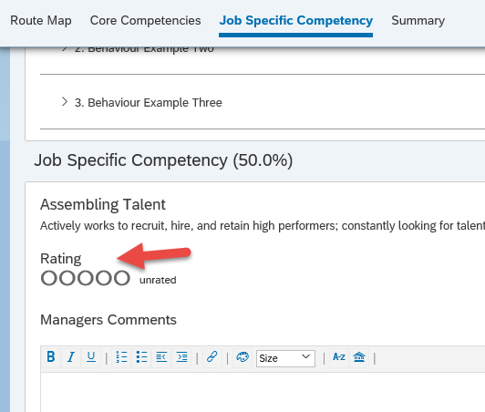Apply bold formatting in Managers Comments toolbar

tap(51, 357)
